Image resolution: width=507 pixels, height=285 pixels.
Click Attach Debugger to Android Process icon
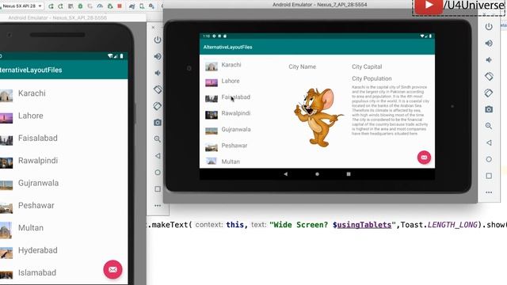click(110, 6)
